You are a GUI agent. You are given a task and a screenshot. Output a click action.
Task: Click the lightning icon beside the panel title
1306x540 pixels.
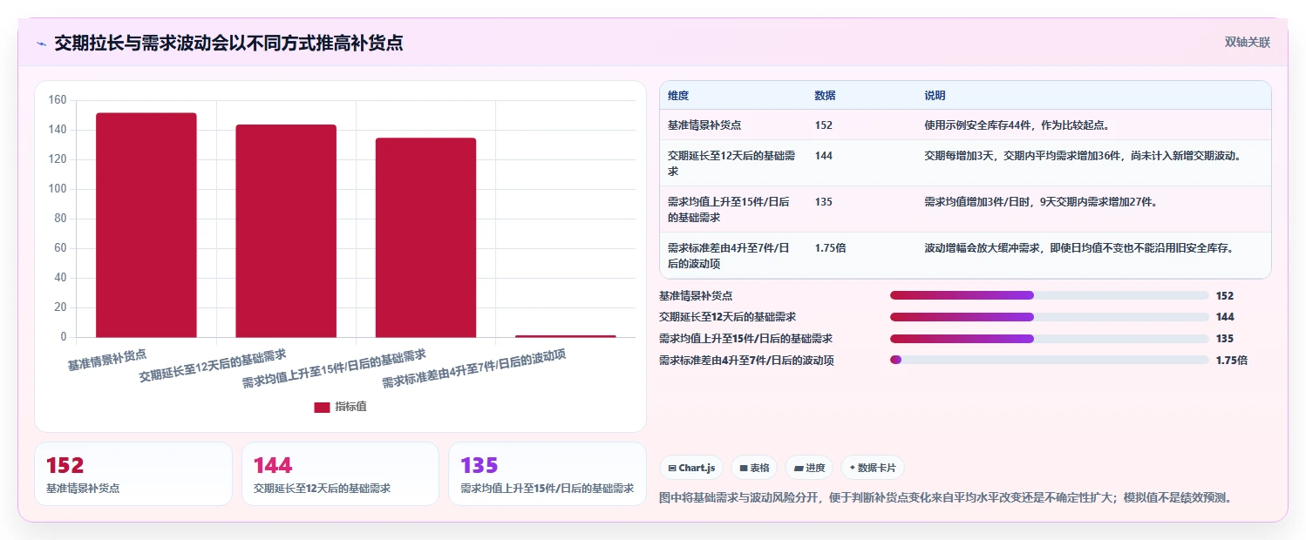41,44
